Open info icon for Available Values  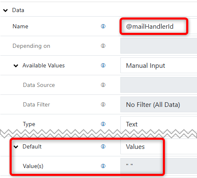click(103, 65)
